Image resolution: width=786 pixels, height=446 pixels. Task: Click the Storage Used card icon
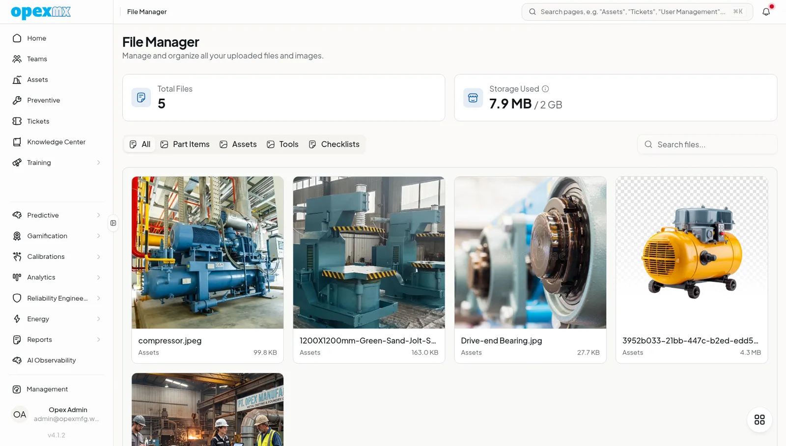click(473, 98)
